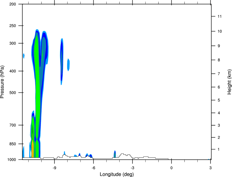Viewport: 232px width, 177px height.
Task: Click the 'Height (km)' axis title
Action: pyautogui.click(x=229, y=82)
